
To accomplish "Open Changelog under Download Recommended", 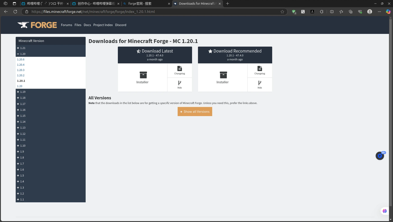I will pyautogui.click(x=260, y=70).
